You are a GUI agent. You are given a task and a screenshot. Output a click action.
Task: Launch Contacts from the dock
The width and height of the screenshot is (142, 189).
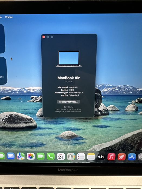[x=71, y=156]
